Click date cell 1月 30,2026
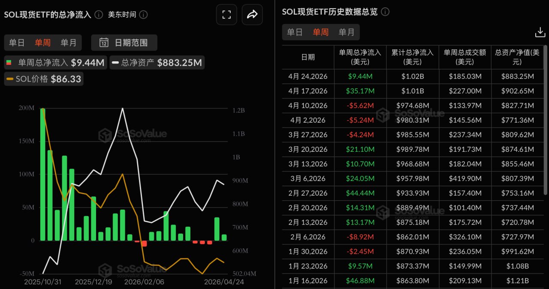This screenshot has width=549, height=289. tap(308, 251)
